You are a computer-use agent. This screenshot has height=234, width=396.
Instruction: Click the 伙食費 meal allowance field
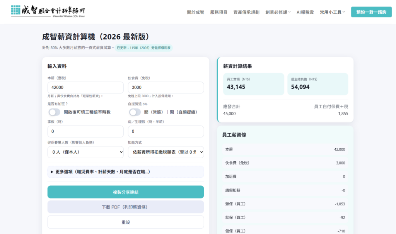click(166, 88)
